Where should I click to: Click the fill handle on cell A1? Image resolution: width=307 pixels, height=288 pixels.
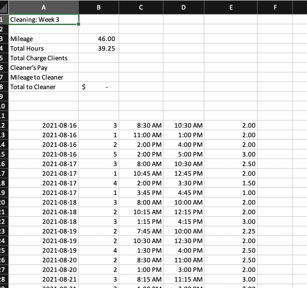click(x=79, y=23)
